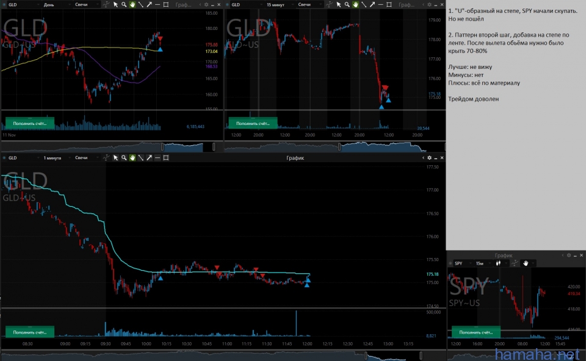Image resolution: width=586 pixels, height=361 pixels.
Task: Open candlestick type dropdown in SPY chart
Action: [x=501, y=263]
